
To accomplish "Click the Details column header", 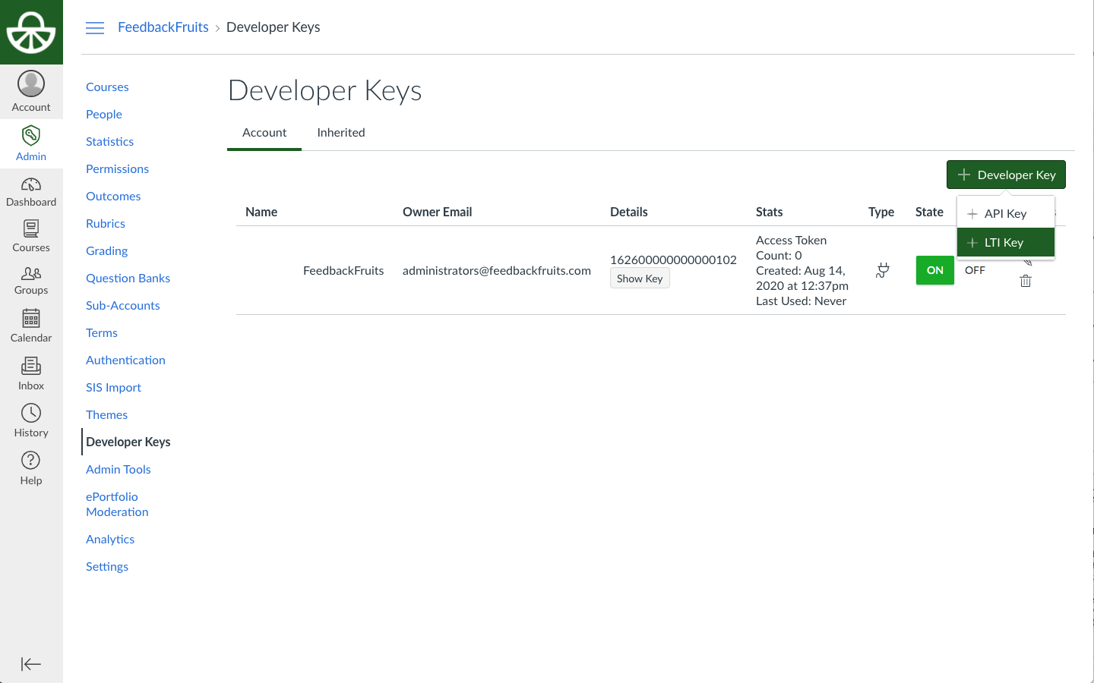I will 629,212.
